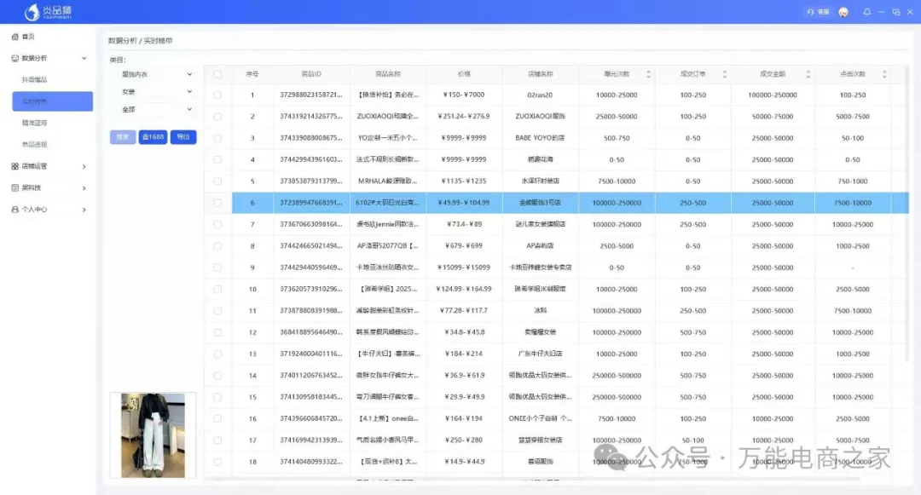The height and width of the screenshot is (495, 921).
Task: Click the product preview thumbnail image
Action: pyautogui.click(x=153, y=435)
